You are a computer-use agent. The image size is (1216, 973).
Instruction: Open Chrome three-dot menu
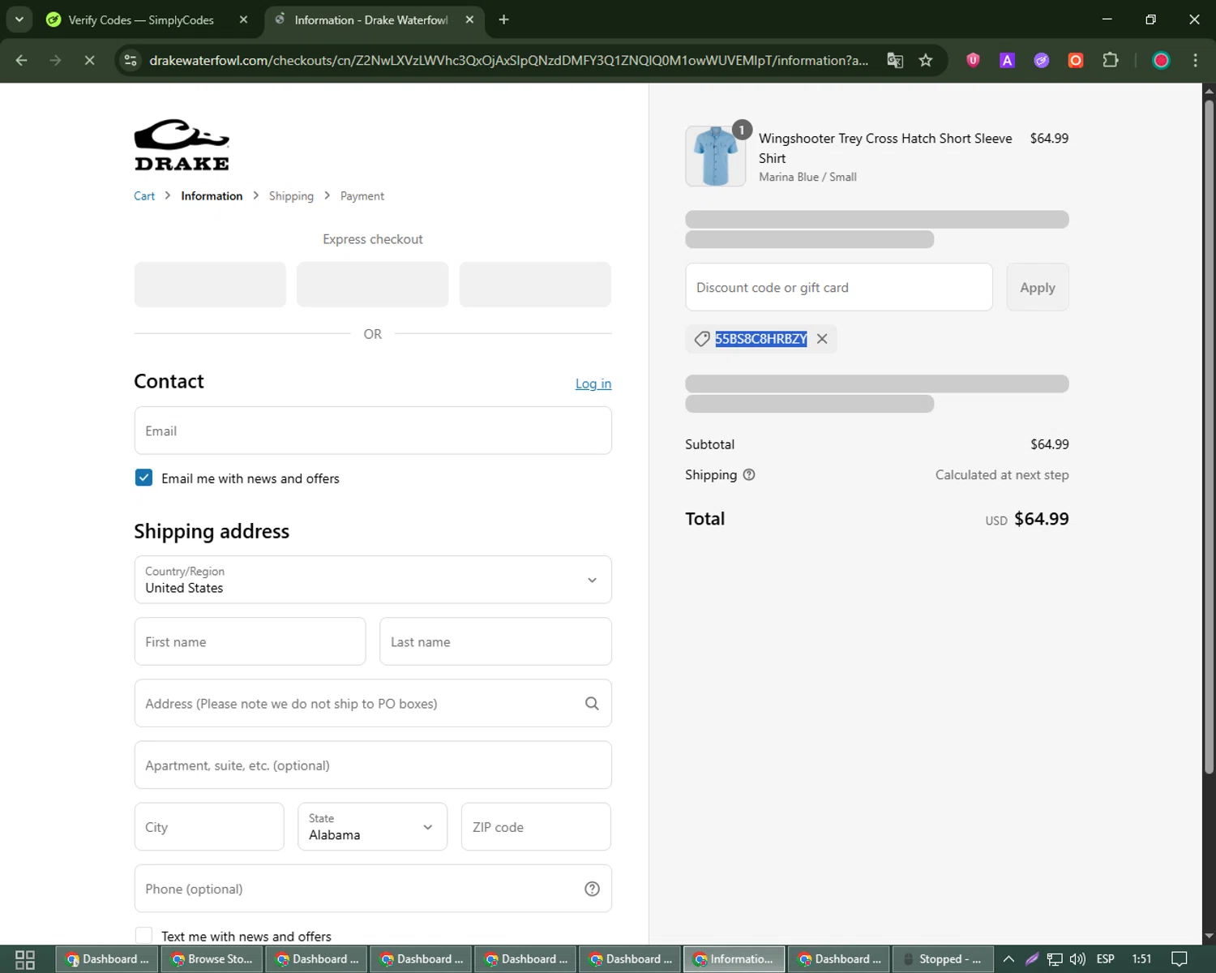point(1195,60)
